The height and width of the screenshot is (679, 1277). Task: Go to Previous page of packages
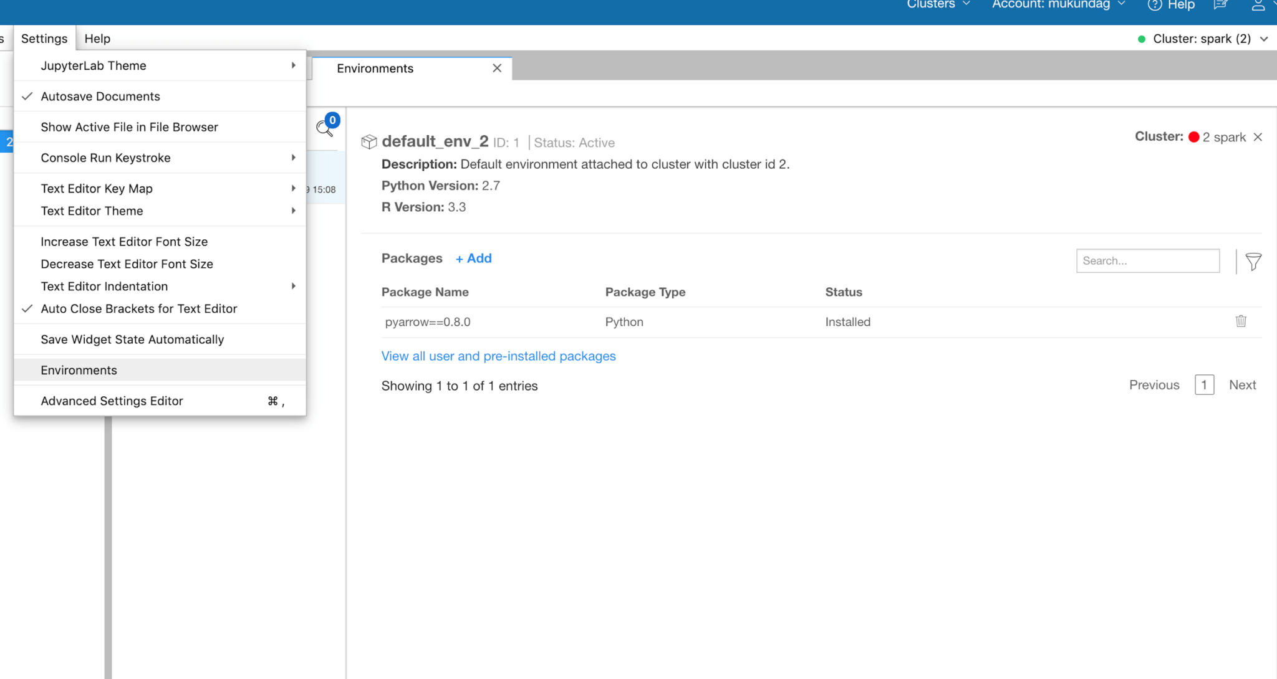(1154, 384)
